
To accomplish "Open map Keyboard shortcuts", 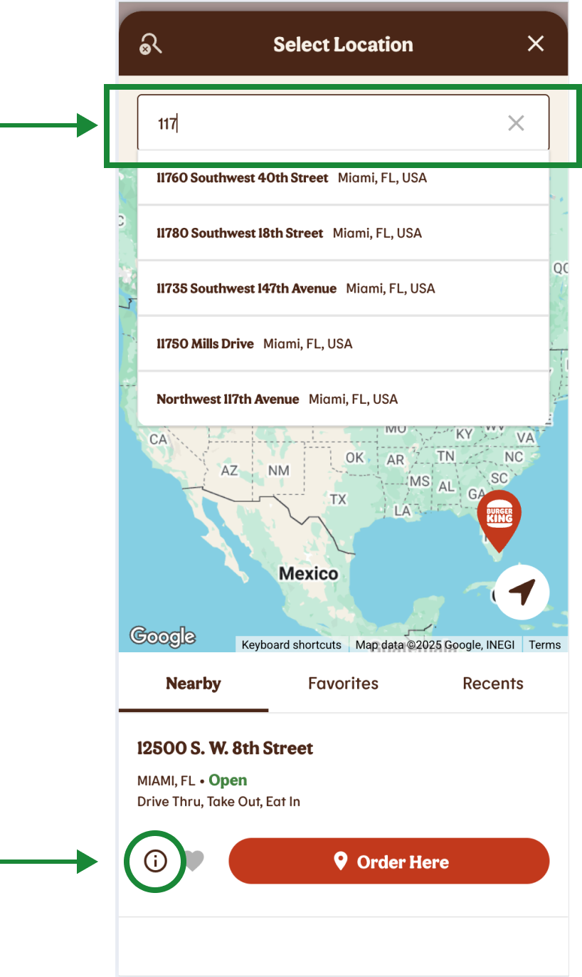I will [x=292, y=644].
